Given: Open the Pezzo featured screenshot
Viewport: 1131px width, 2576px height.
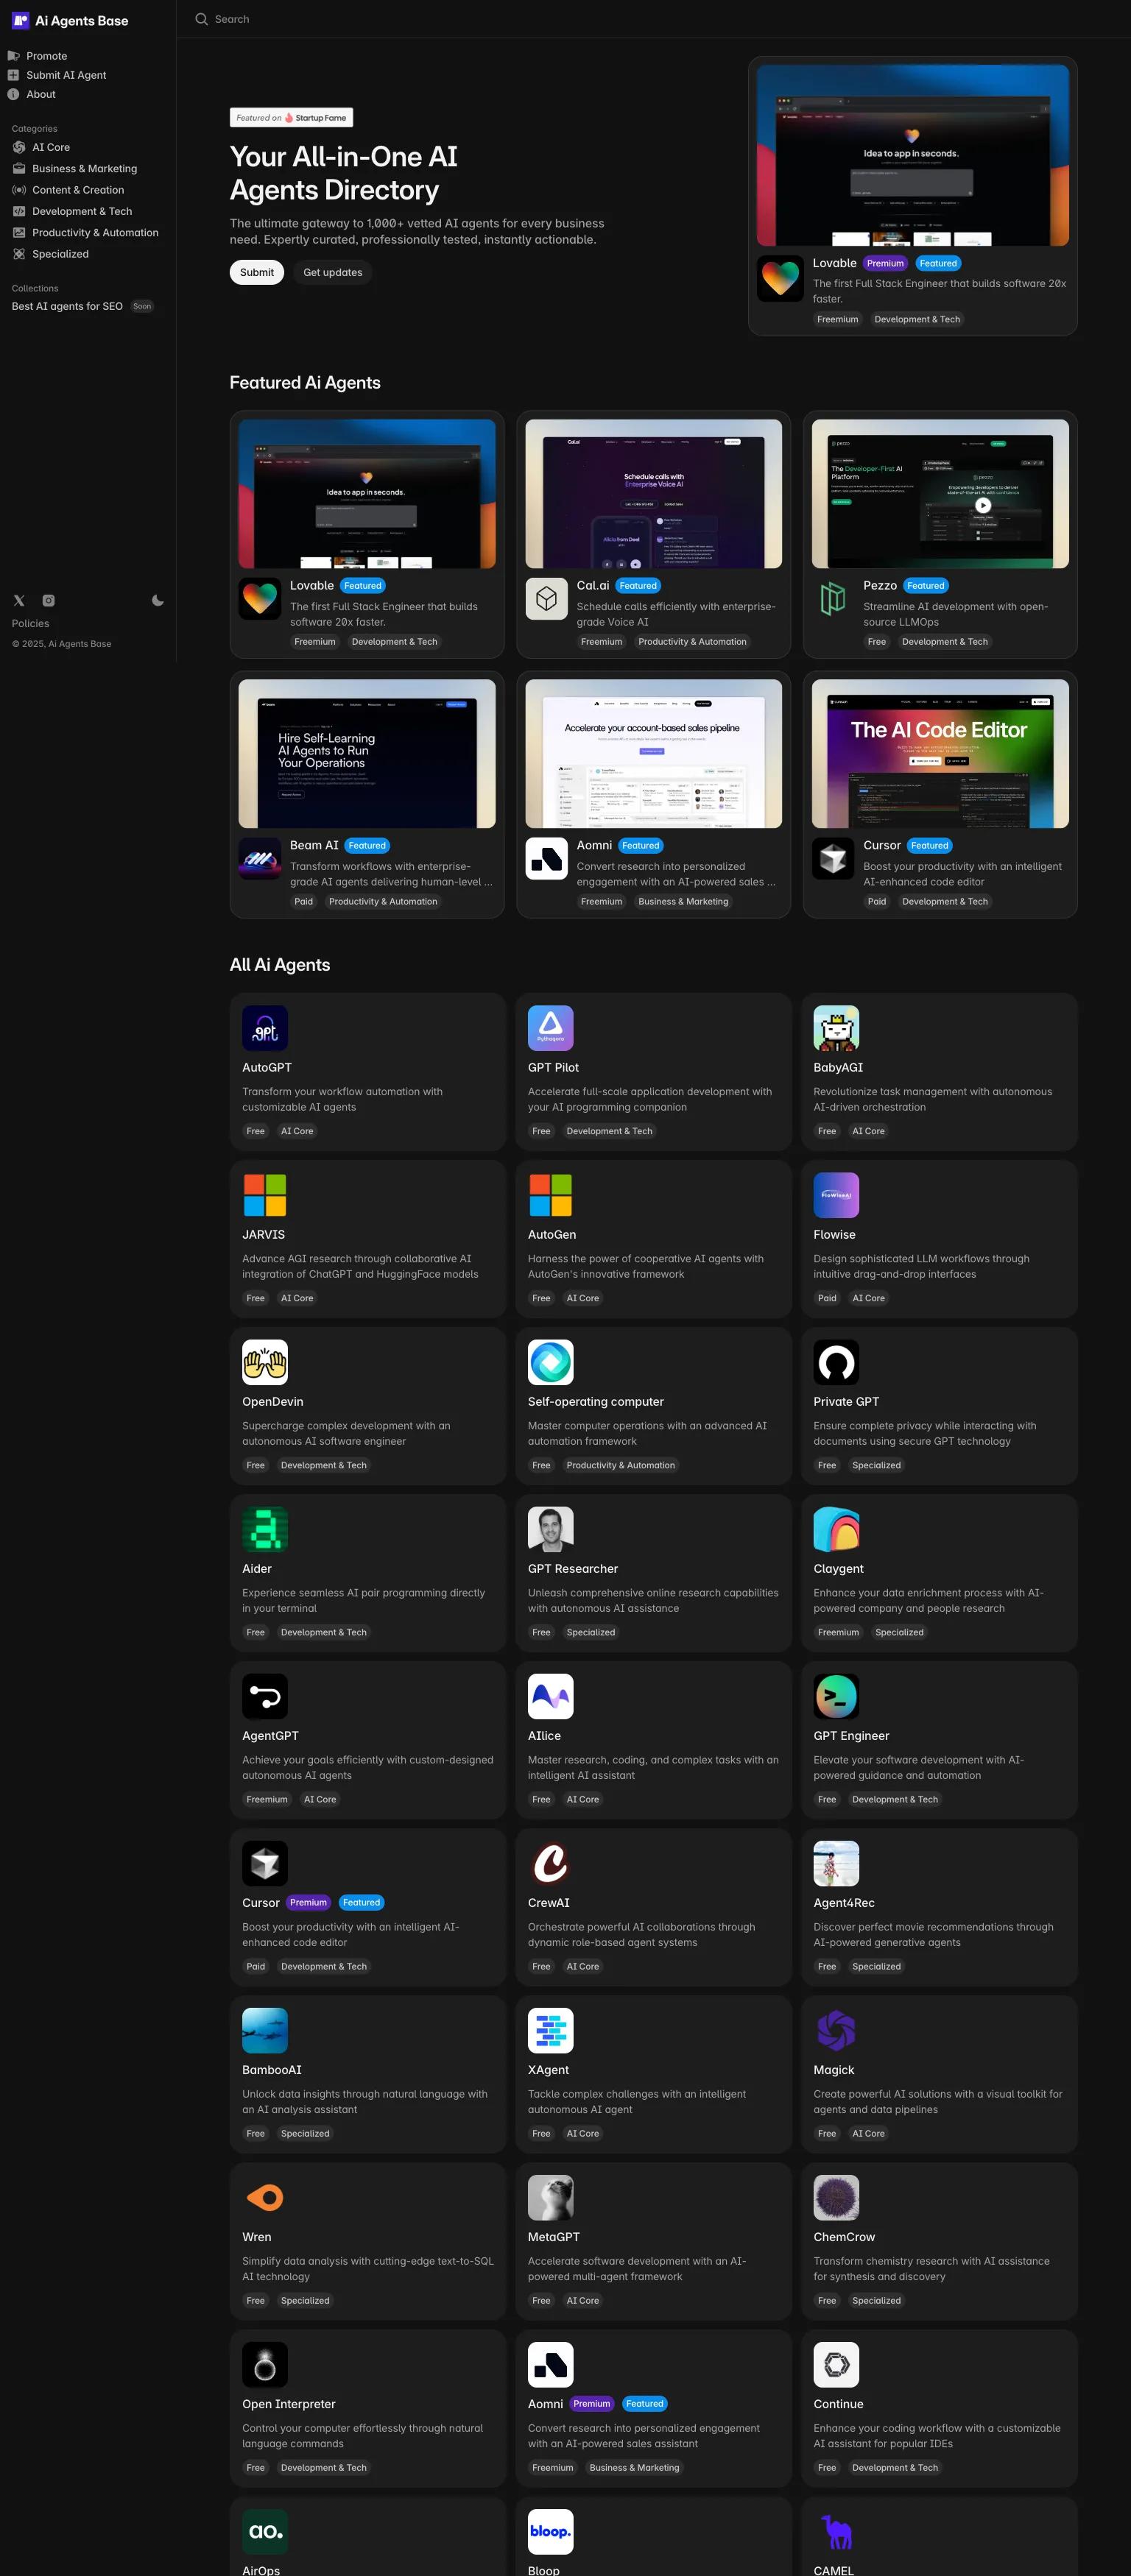Looking at the screenshot, I should pos(940,494).
